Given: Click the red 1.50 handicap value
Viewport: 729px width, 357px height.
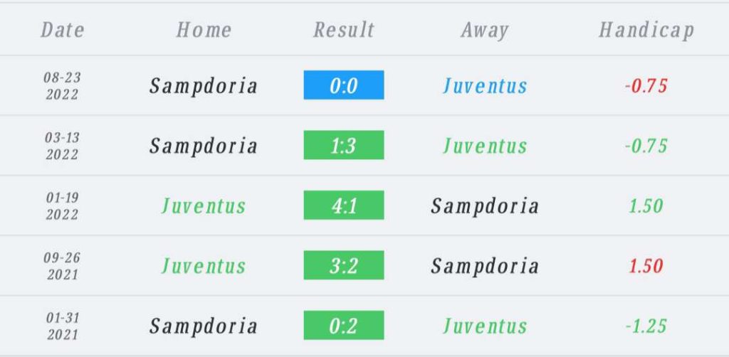Looking at the screenshot, I should click(x=646, y=266).
